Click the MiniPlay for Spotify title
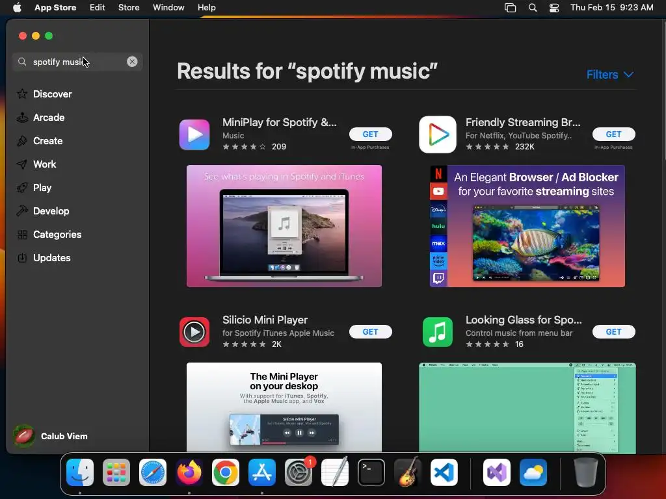 click(280, 122)
